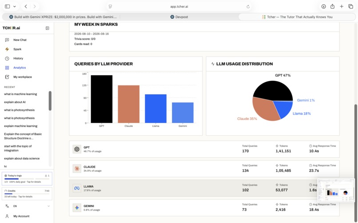Click the GPT OpenAI logo icon
The image size is (358, 223).
pyautogui.click(x=77, y=149)
